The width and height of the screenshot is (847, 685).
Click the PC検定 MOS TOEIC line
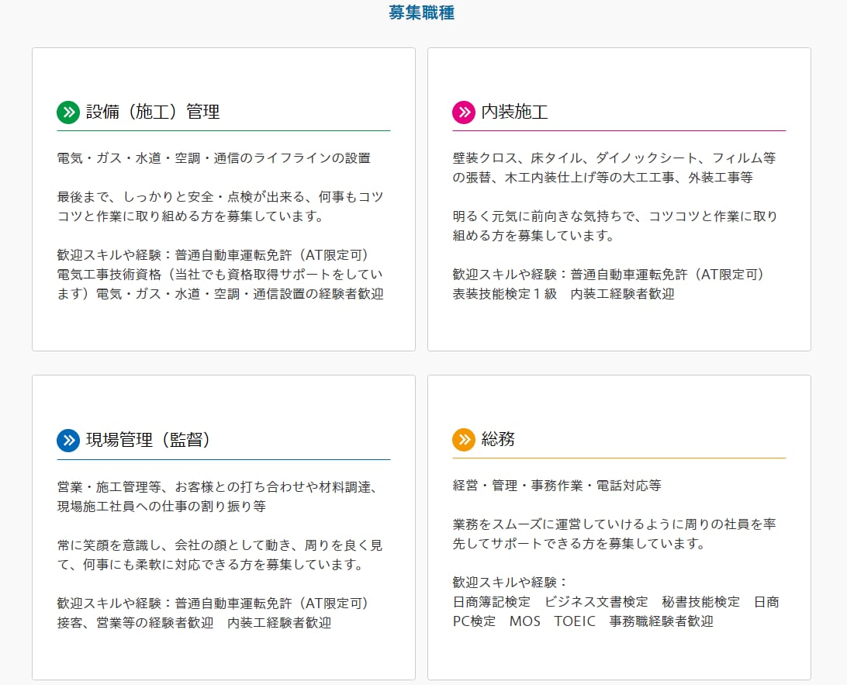(583, 622)
